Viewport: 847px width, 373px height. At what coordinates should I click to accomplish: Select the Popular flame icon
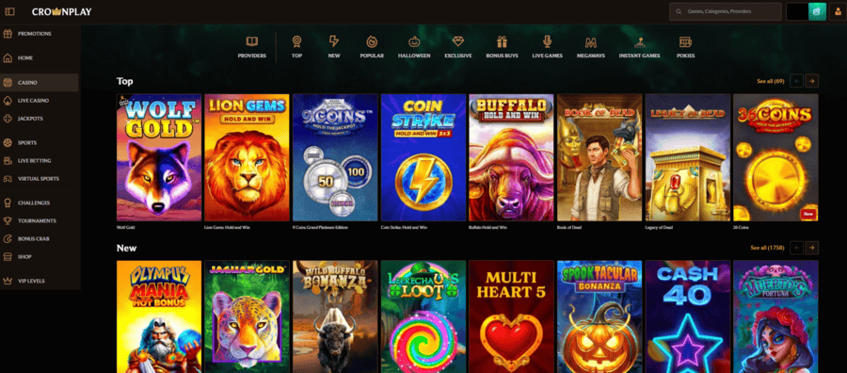click(x=372, y=41)
